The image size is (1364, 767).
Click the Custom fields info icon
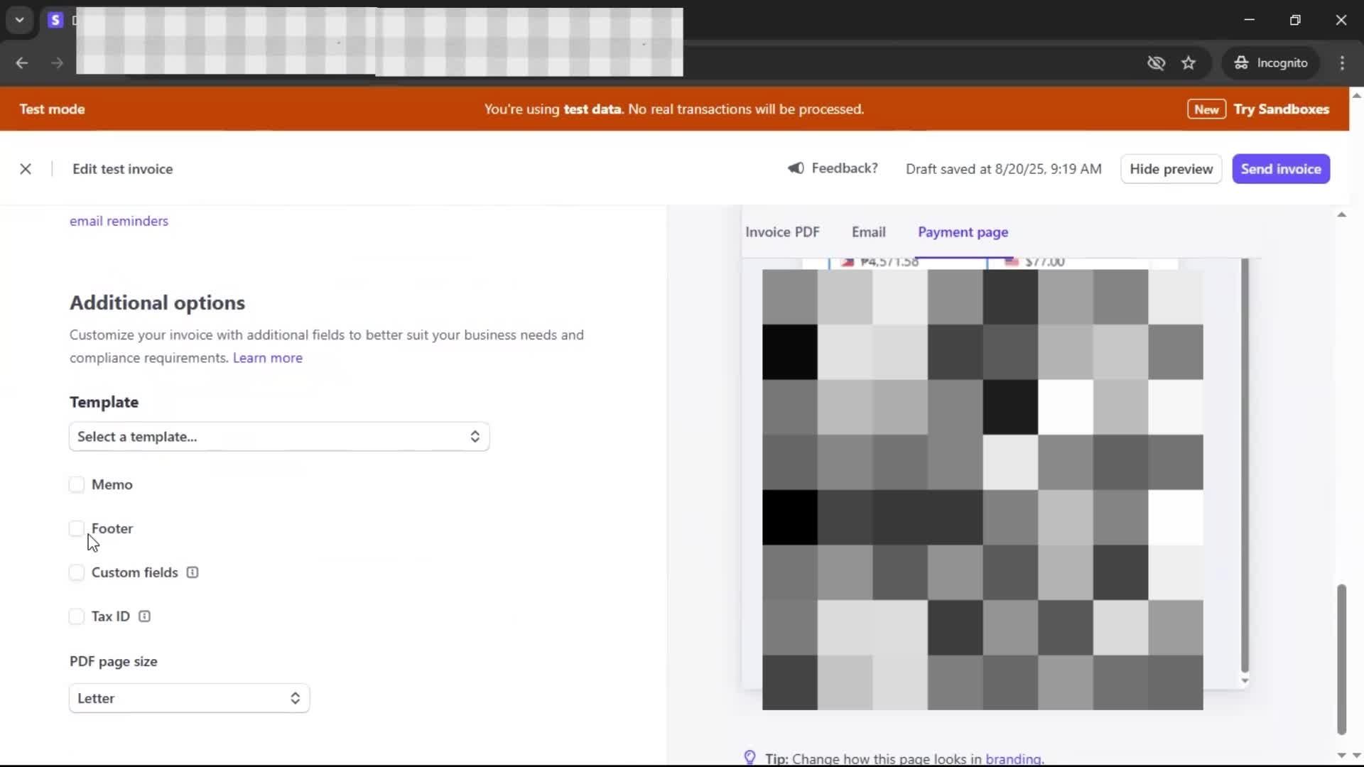coord(193,572)
